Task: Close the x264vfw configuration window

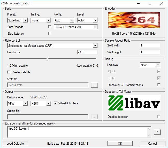Action: (x=162, y=3)
